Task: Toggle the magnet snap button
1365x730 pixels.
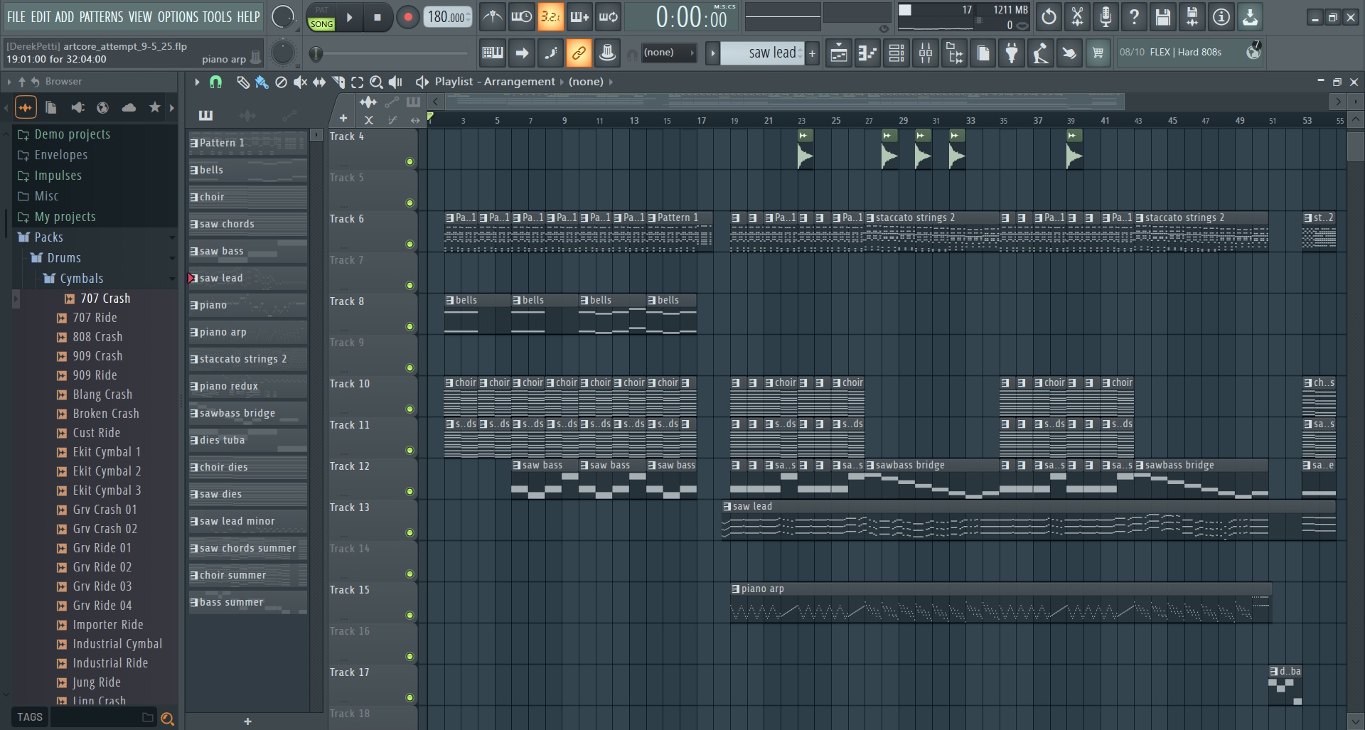Action: [x=215, y=82]
